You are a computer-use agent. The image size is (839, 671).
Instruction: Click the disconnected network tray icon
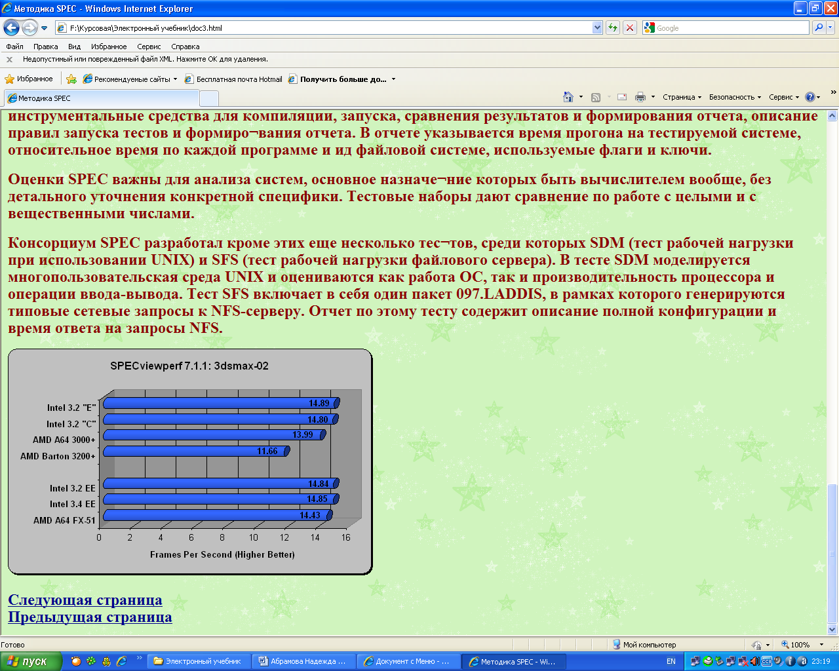point(743,661)
